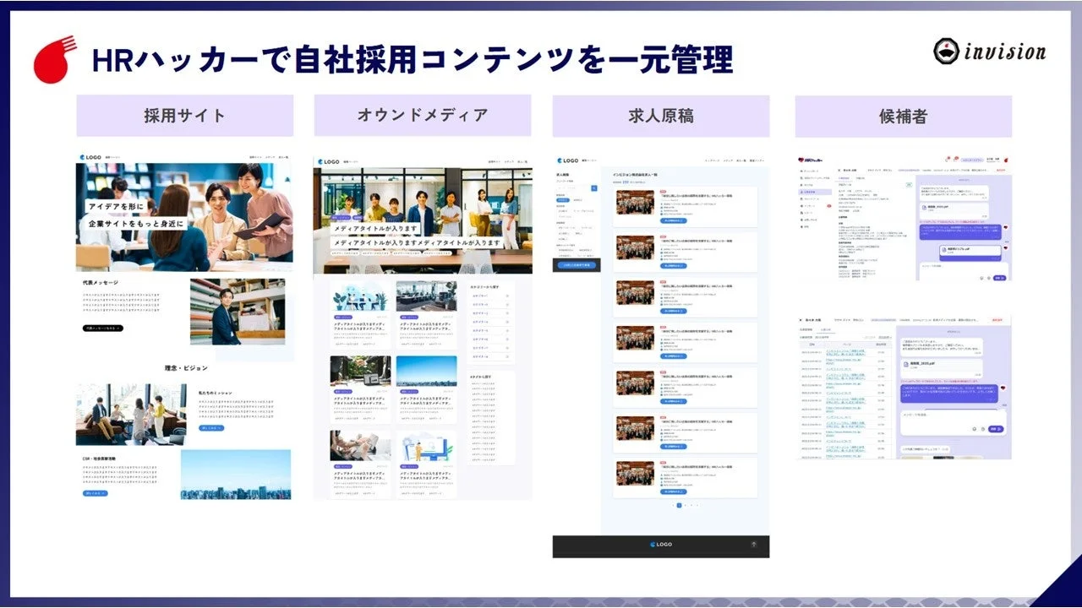Click the dark search button in the job filter sidebar
Image resolution: width=1082 pixels, height=608 pixels.
(577, 265)
